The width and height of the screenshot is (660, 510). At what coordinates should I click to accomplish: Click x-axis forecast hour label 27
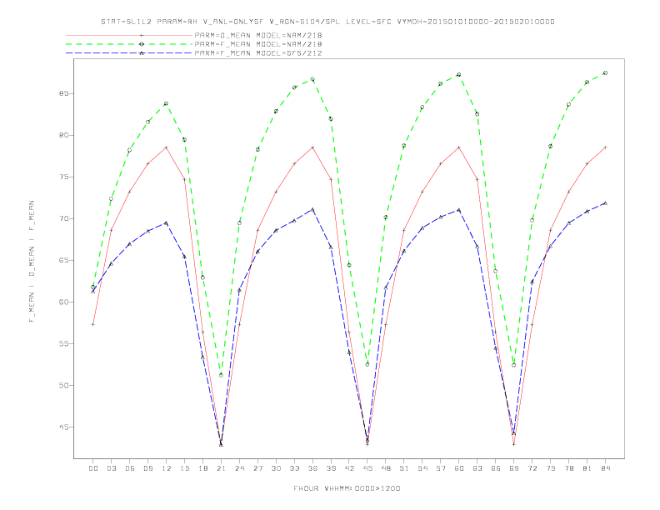tap(257, 468)
